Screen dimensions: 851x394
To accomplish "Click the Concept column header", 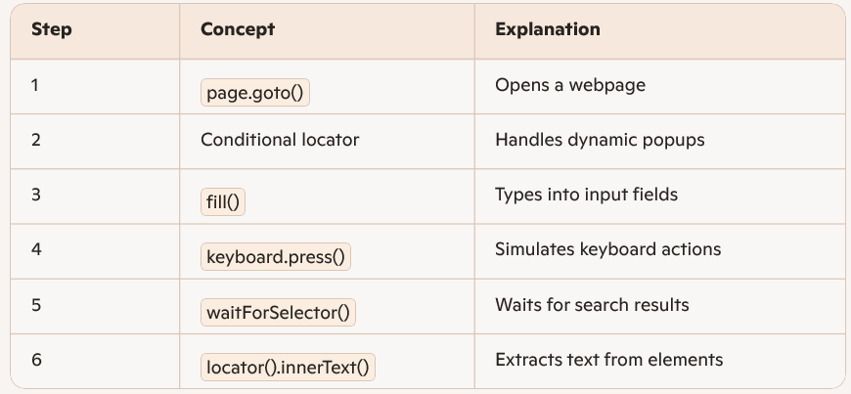I will click(x=238, y=29).
